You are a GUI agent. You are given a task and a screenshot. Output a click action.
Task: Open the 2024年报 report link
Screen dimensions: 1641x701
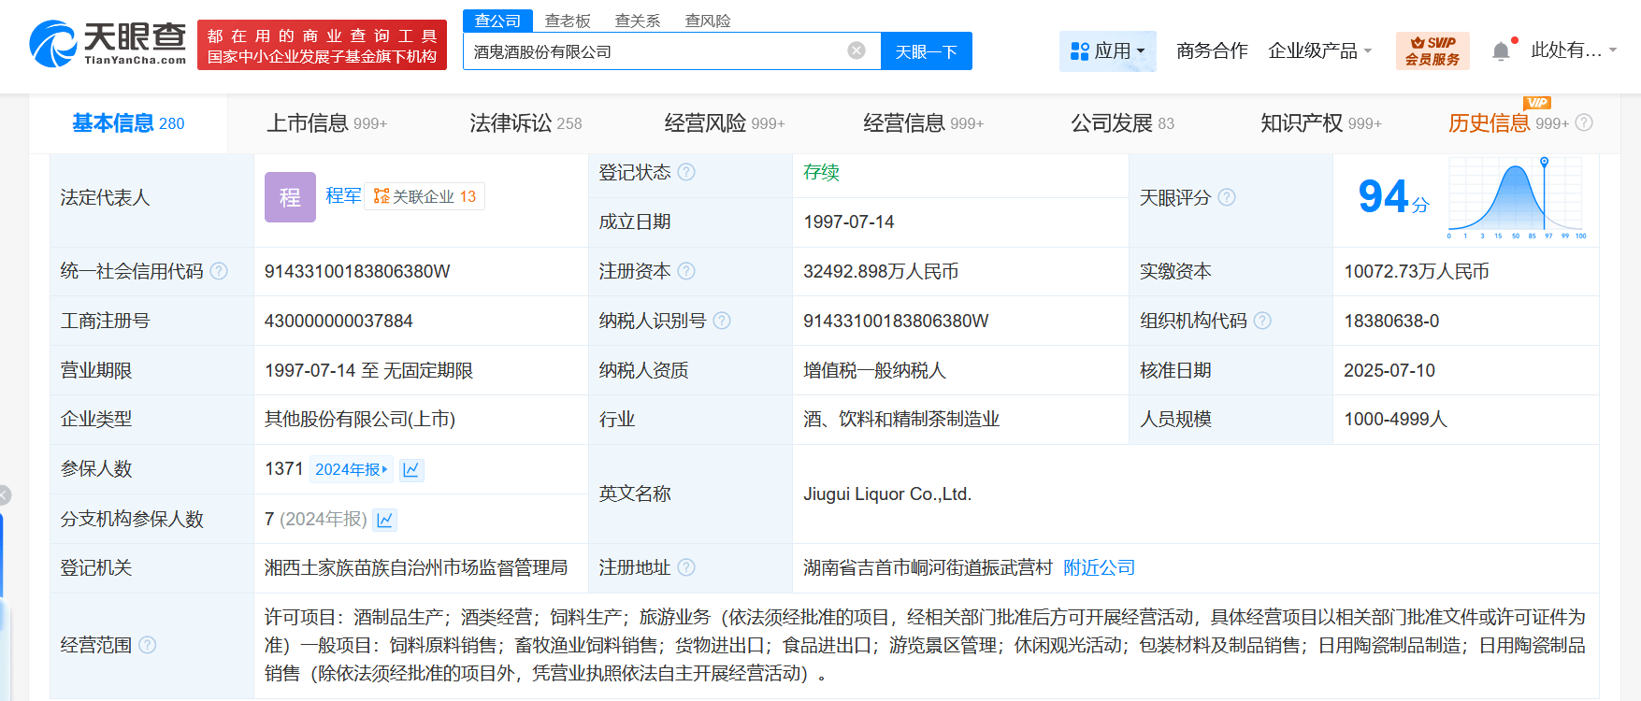click(351, 469)
